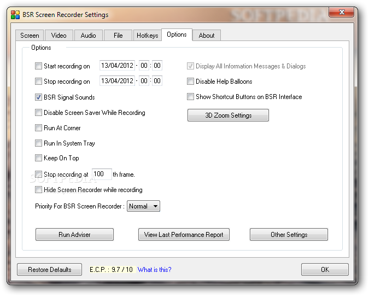The image size is (369, 296).
Task: Go to the Audio tab
Action: pos(88,36)
